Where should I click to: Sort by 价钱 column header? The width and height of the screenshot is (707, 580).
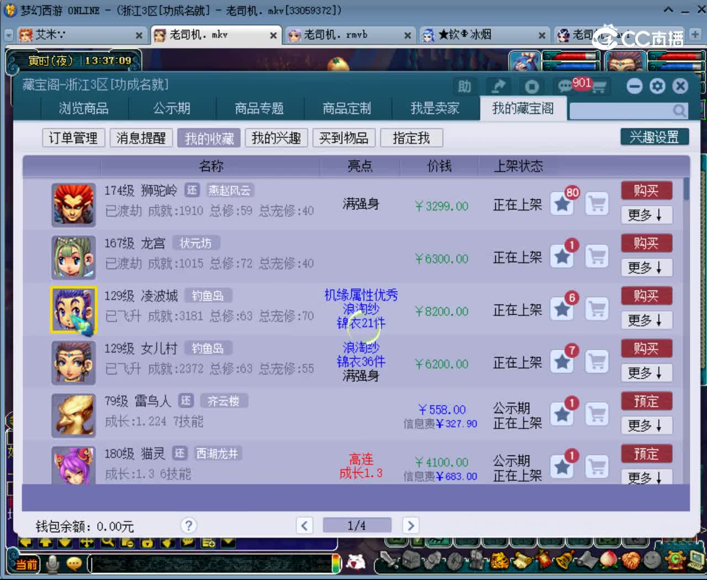point(439,166)
